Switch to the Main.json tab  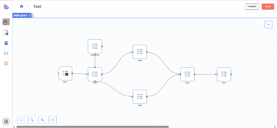tap(20, 15)
